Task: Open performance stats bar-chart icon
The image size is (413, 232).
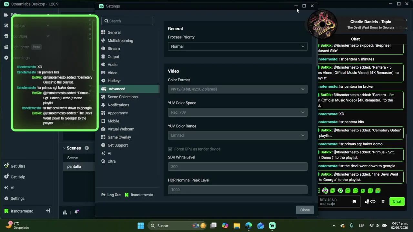Action: [65, 212]
